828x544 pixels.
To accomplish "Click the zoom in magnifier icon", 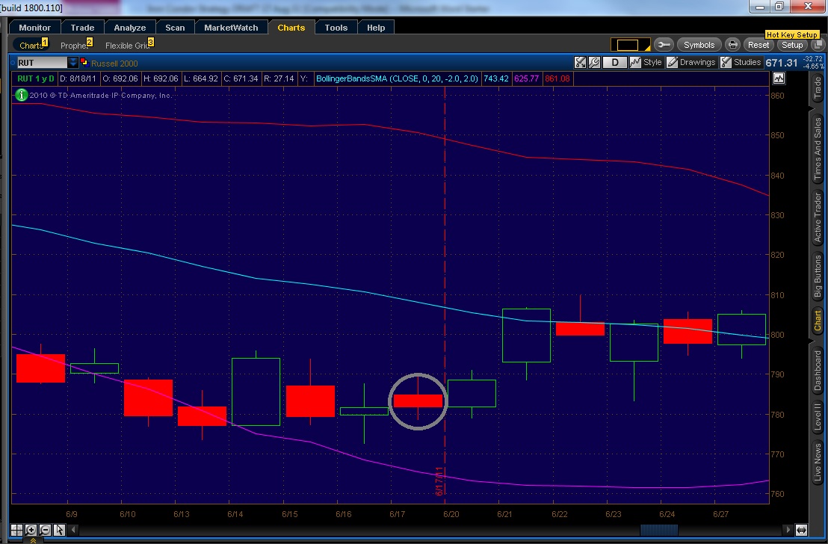I will tap(31, 531).
